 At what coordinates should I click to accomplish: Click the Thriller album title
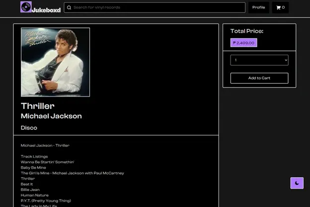pos(38,106)
